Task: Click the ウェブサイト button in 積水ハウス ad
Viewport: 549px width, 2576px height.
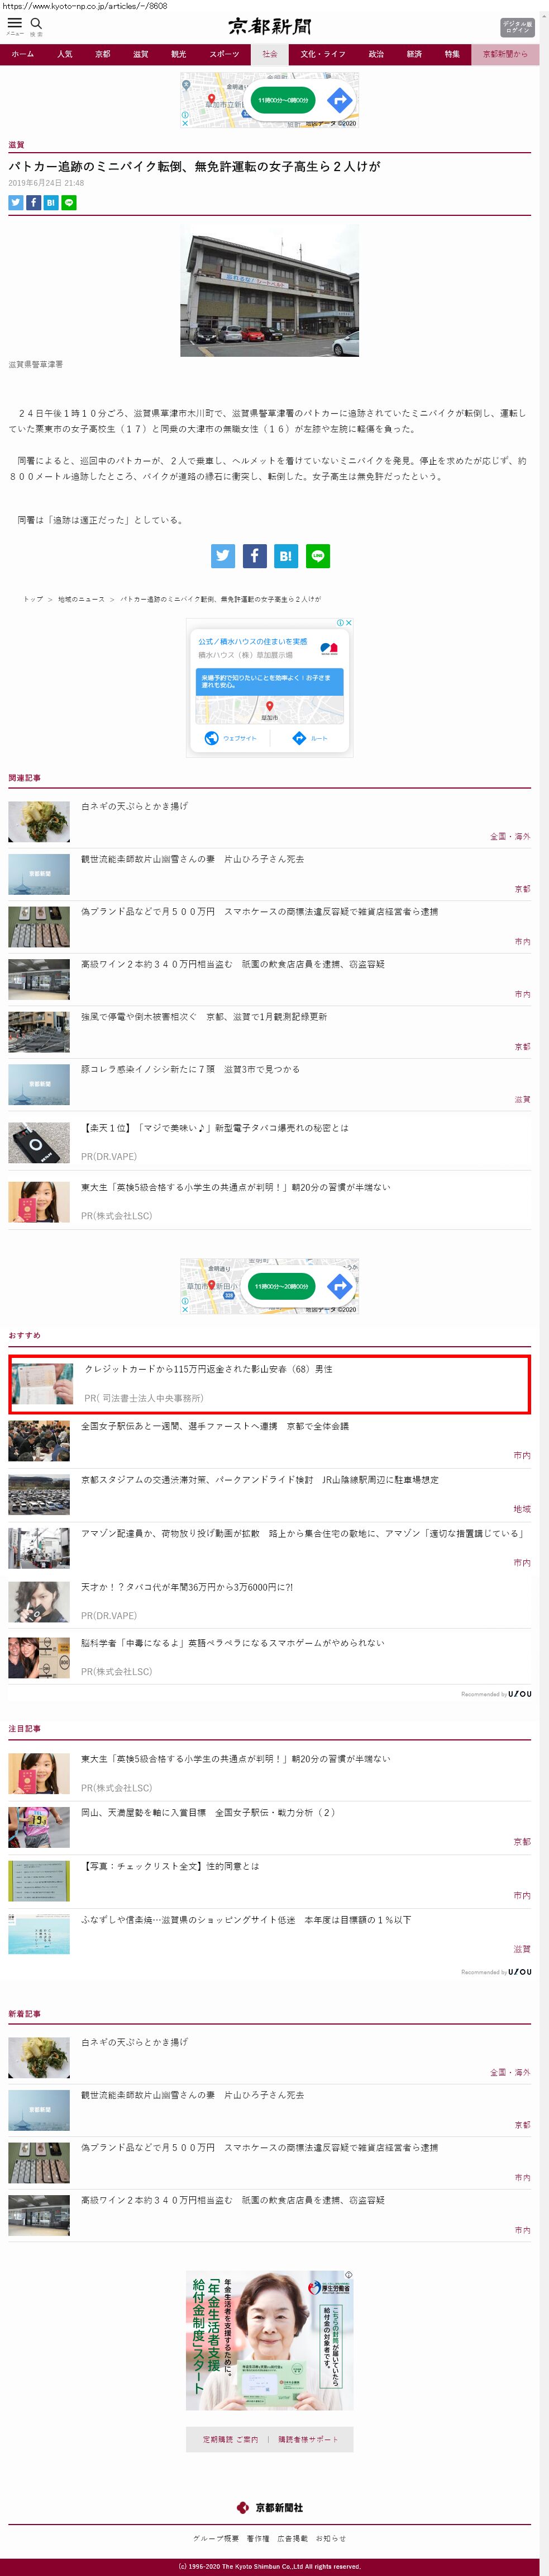Action: tap(231, 739)
